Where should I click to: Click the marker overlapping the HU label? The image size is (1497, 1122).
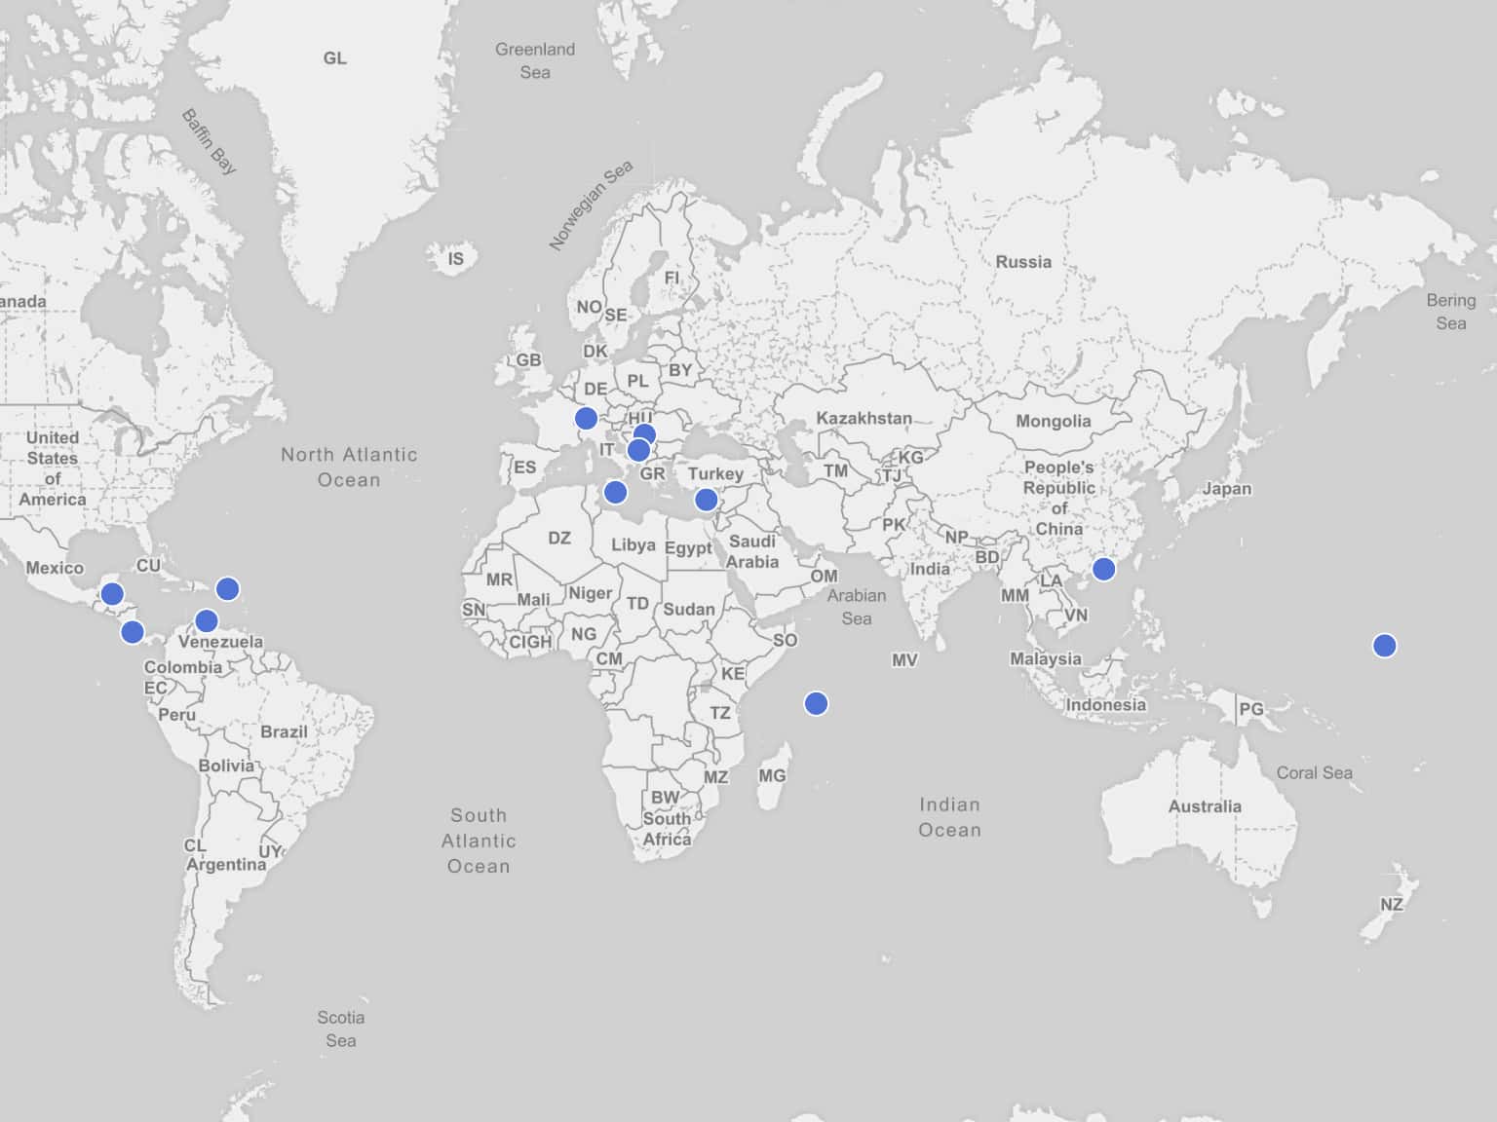tap(644, 434)
